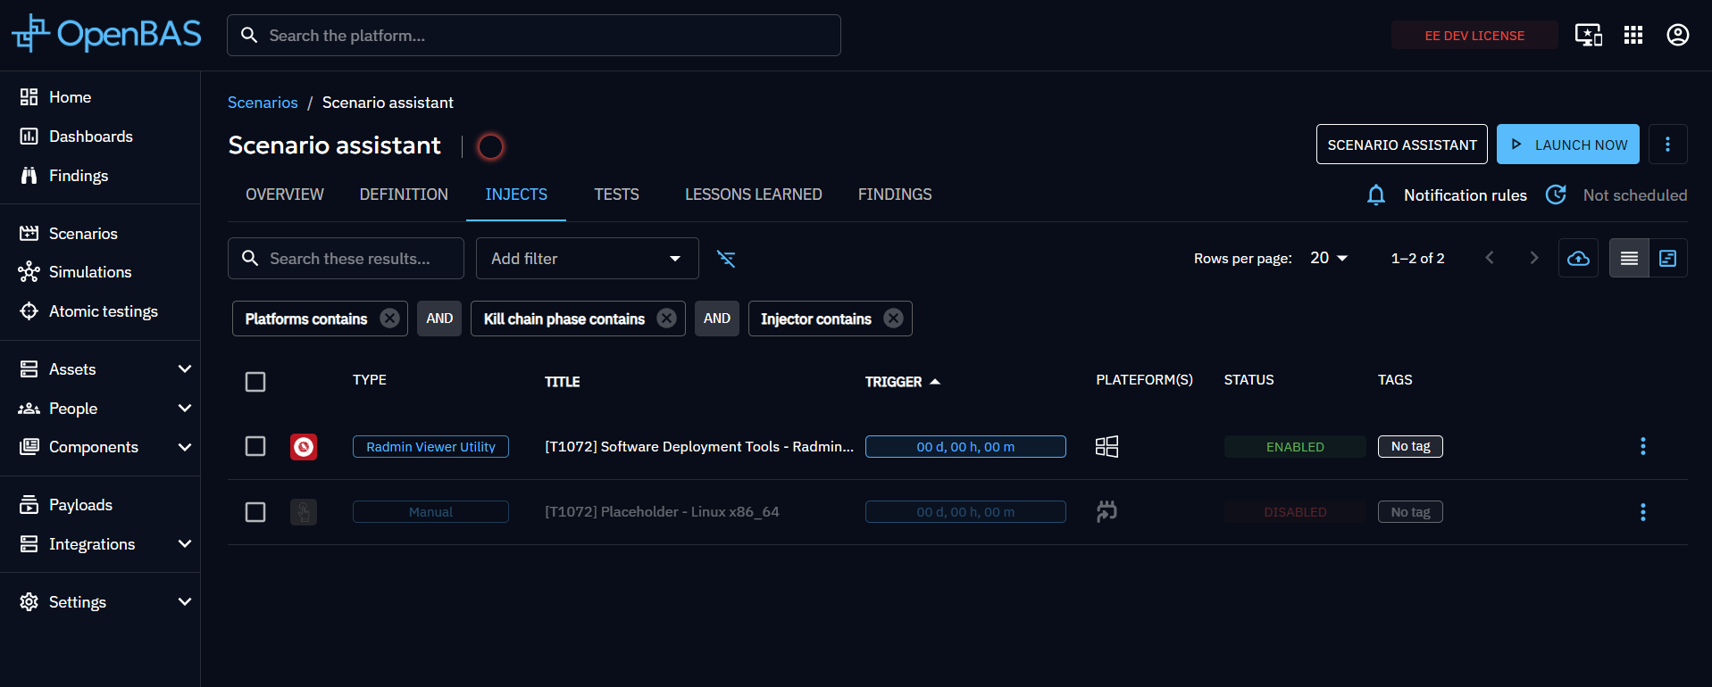Open the Add filter dropdown
This screenshot has height=687, width=1712.
coord(587,259)
